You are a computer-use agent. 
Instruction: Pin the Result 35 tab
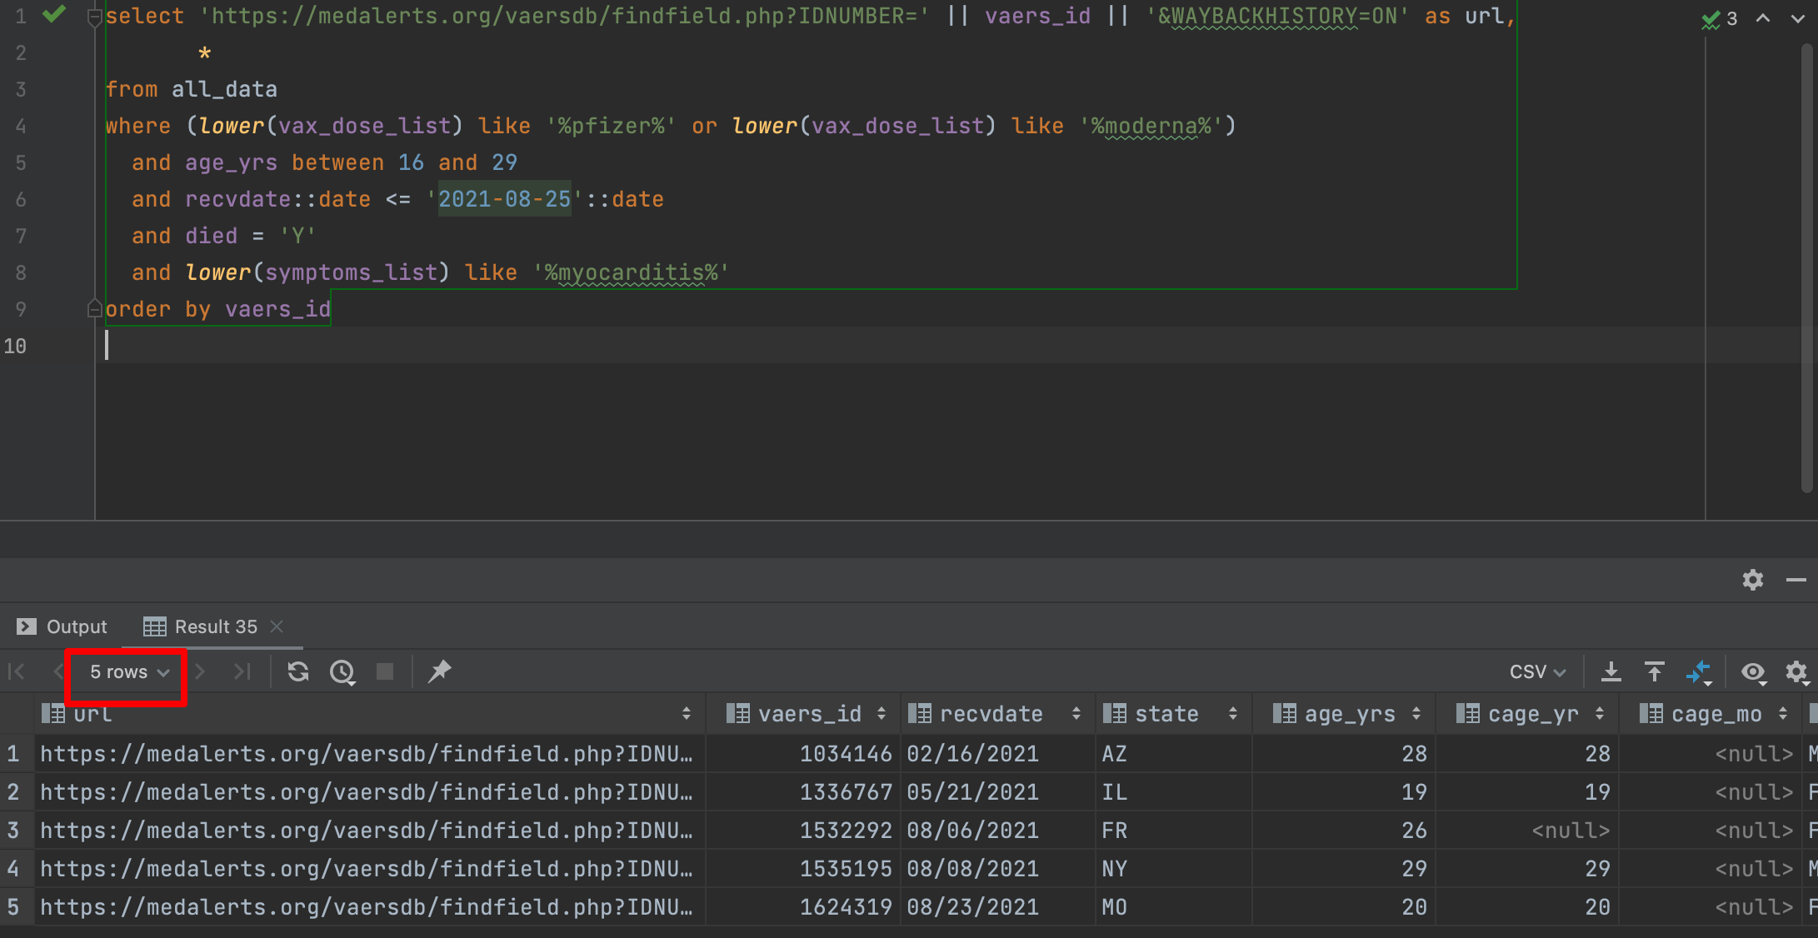tap(439, 671)
